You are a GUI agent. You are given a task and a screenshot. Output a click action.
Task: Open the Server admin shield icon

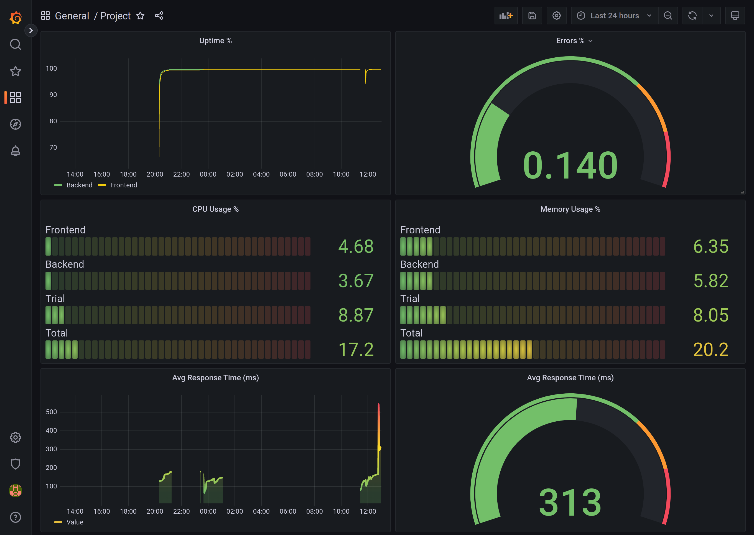pyautogui.click(x=16, y=464)
